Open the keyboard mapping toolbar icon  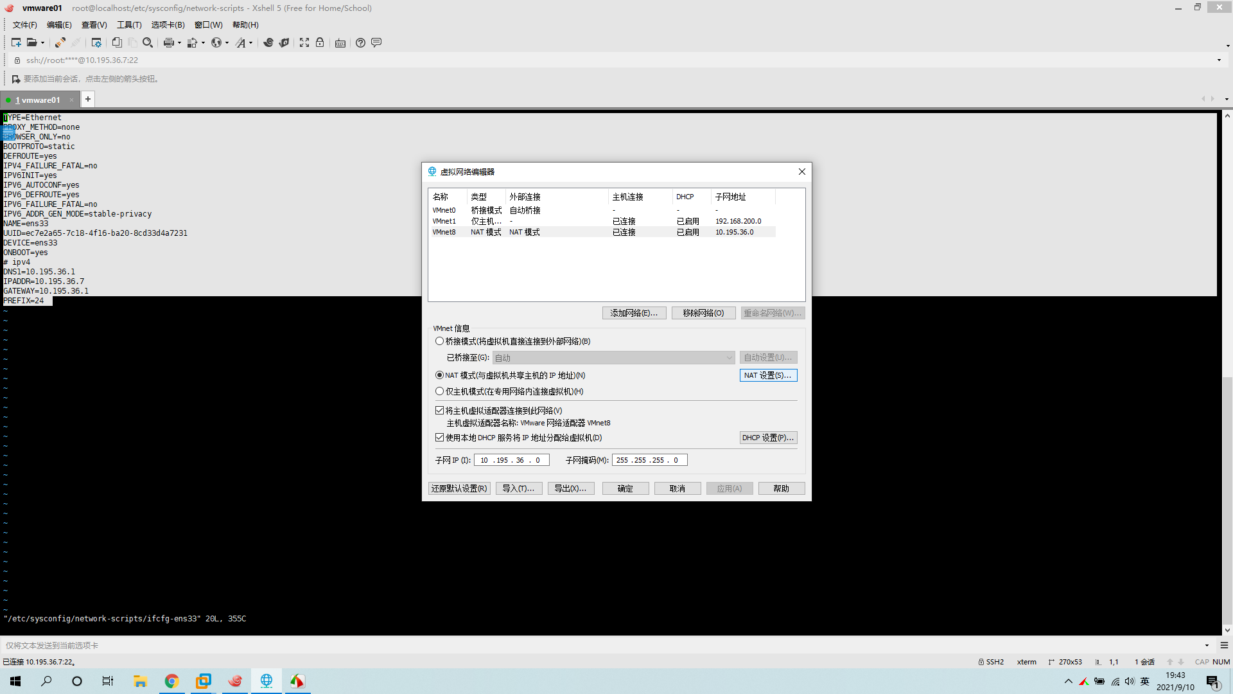340,42
